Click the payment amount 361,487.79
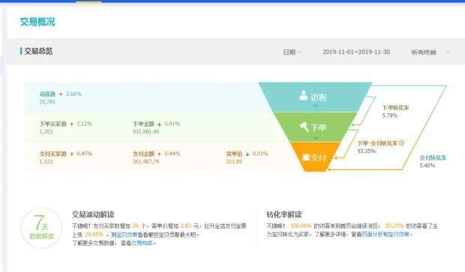 coord(146,162)
